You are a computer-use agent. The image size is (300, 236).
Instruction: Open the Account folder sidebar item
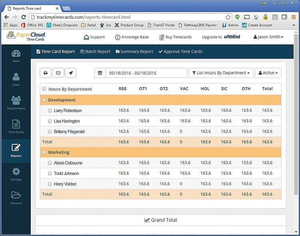click(x=16, y=198)
